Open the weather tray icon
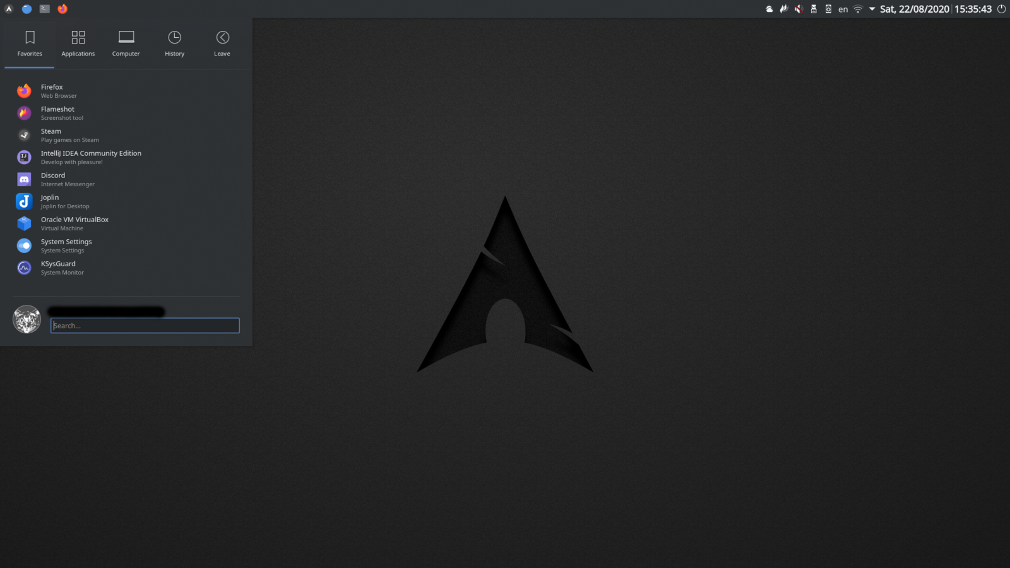The image size is (1010, 568). (769, 9)
